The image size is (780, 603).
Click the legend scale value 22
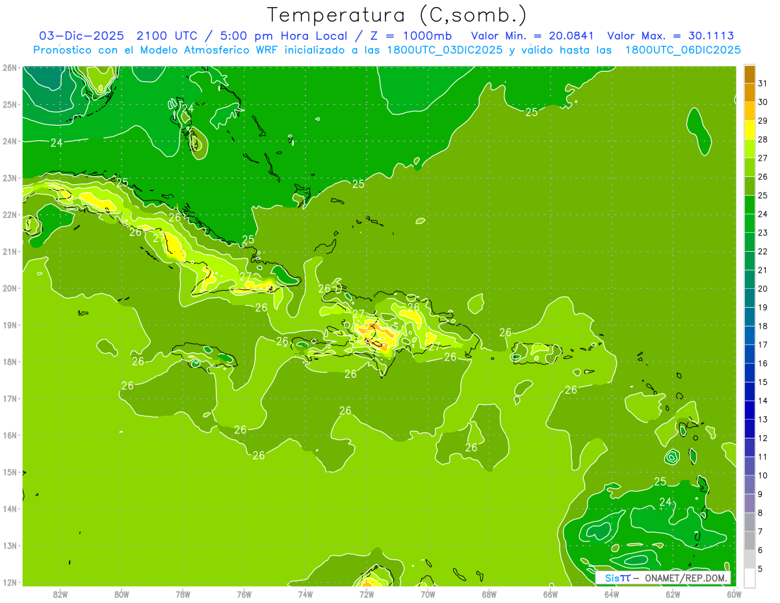click(763, 251)
